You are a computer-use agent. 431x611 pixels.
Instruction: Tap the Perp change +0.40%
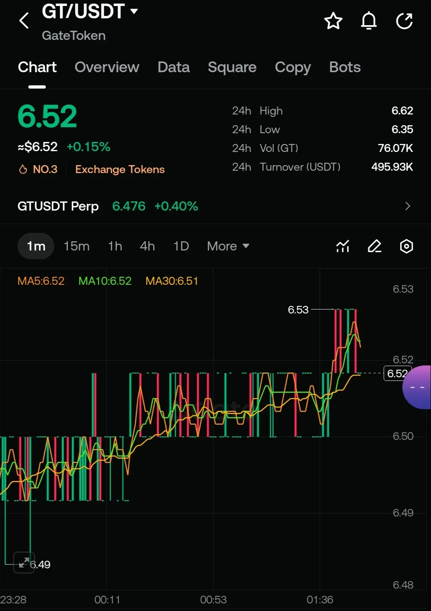tap(176, 206)
